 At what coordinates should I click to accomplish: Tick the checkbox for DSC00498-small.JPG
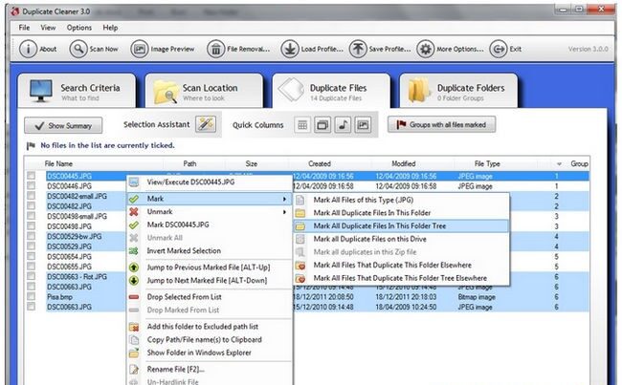tap(31, 216)
